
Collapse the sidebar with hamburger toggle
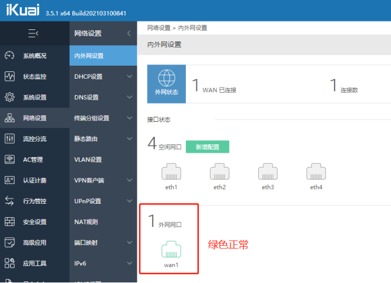coord(34,33)
